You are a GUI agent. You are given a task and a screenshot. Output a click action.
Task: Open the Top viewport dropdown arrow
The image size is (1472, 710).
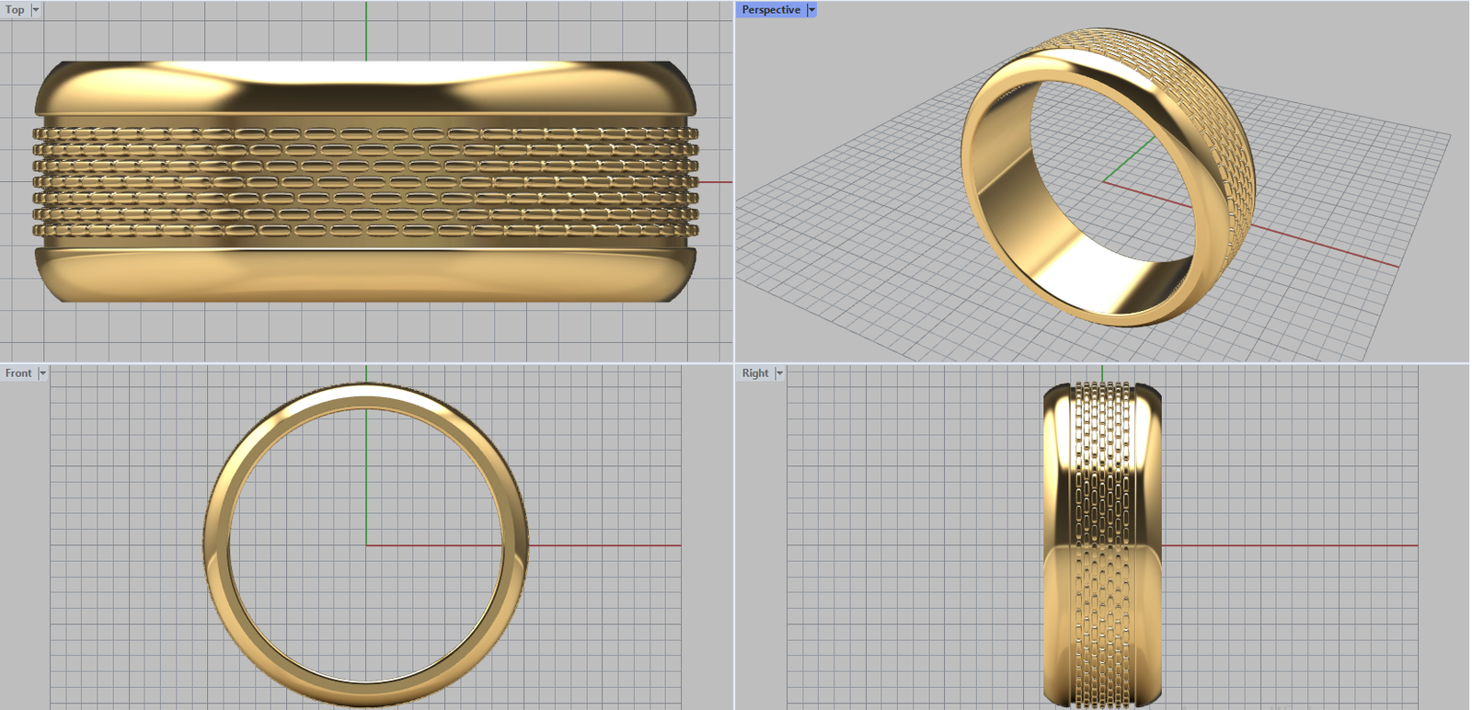[36, 10]
